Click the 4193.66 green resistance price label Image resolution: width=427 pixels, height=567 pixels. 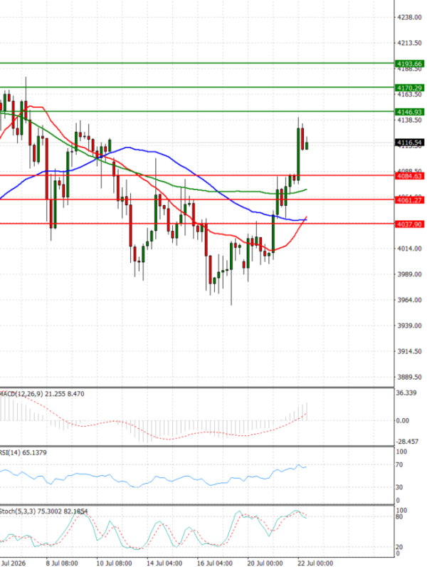(x=410, y=63)
